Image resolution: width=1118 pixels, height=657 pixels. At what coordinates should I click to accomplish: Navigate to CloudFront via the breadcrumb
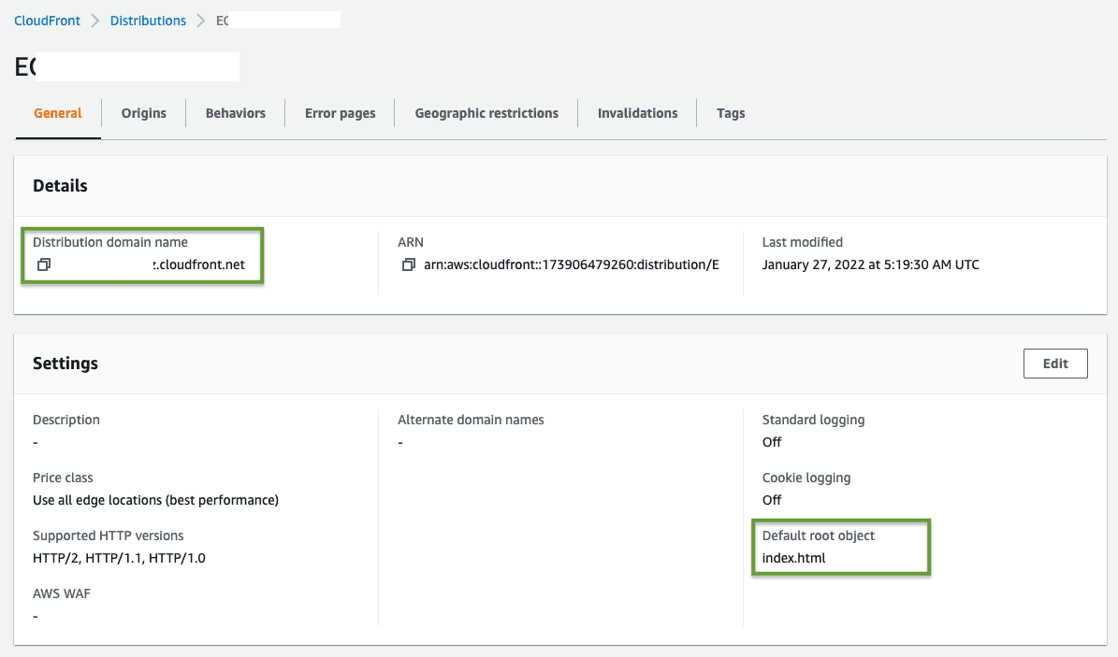click(47, 20)
